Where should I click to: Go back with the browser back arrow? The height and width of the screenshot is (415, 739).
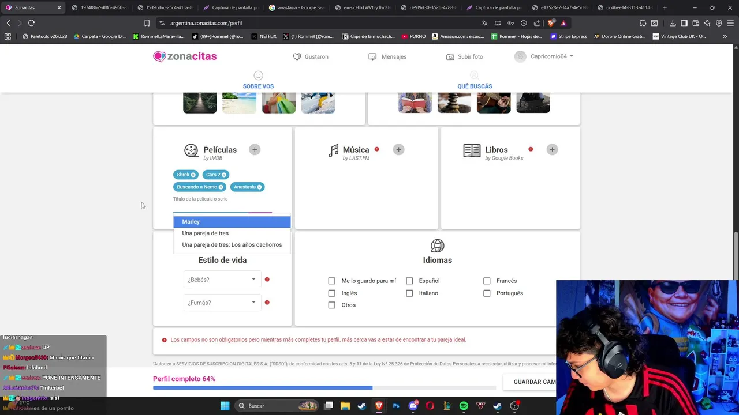(8, 23)
